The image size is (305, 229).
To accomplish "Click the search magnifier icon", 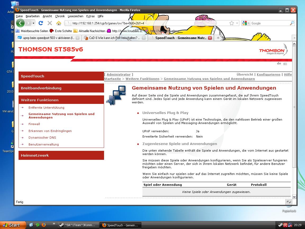I will click(292, 23).
